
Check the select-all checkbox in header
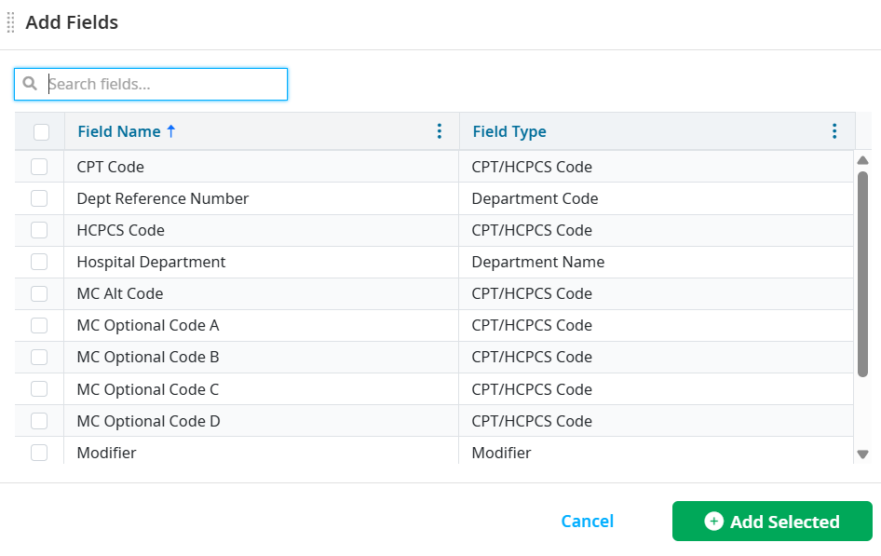coord(39,131)
